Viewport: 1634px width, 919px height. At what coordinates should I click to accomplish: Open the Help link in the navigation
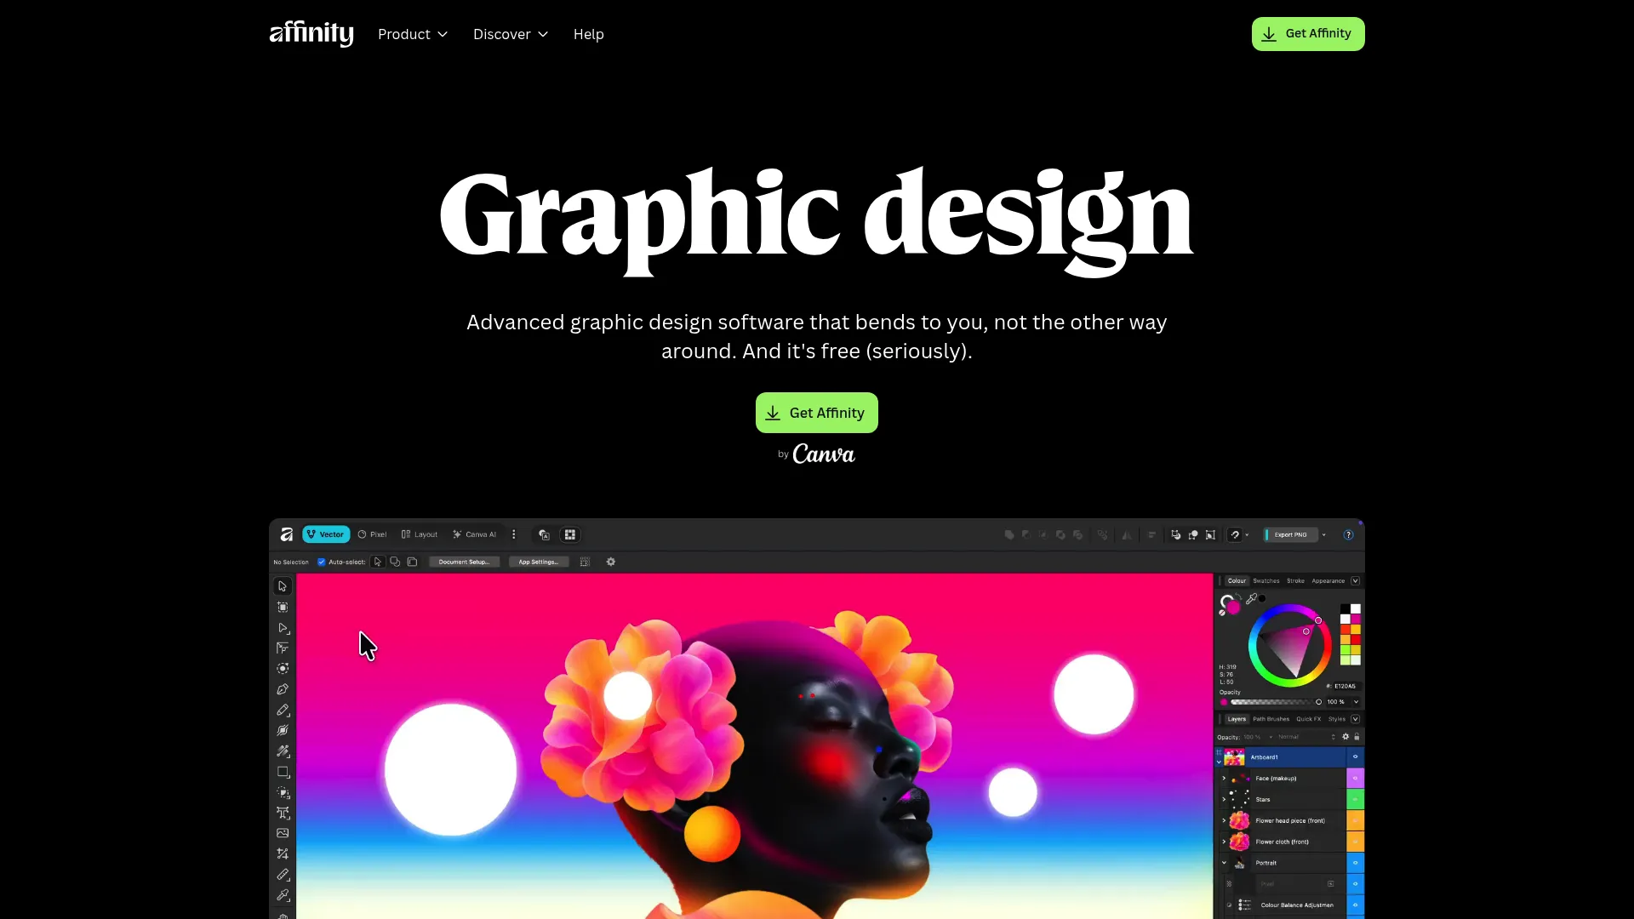click(x=589, y=34)
